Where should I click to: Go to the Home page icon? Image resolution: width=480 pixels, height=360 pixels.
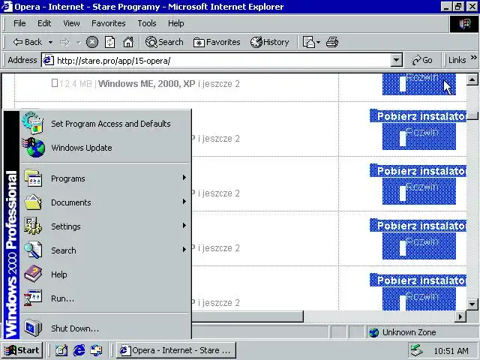tap(128, 42)
